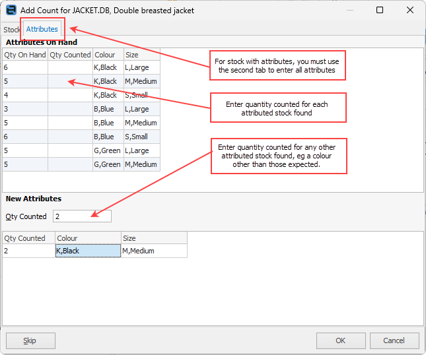Click Size cell M,Medium in G,Green row
426x355 pixels.
tap(142, 164)
